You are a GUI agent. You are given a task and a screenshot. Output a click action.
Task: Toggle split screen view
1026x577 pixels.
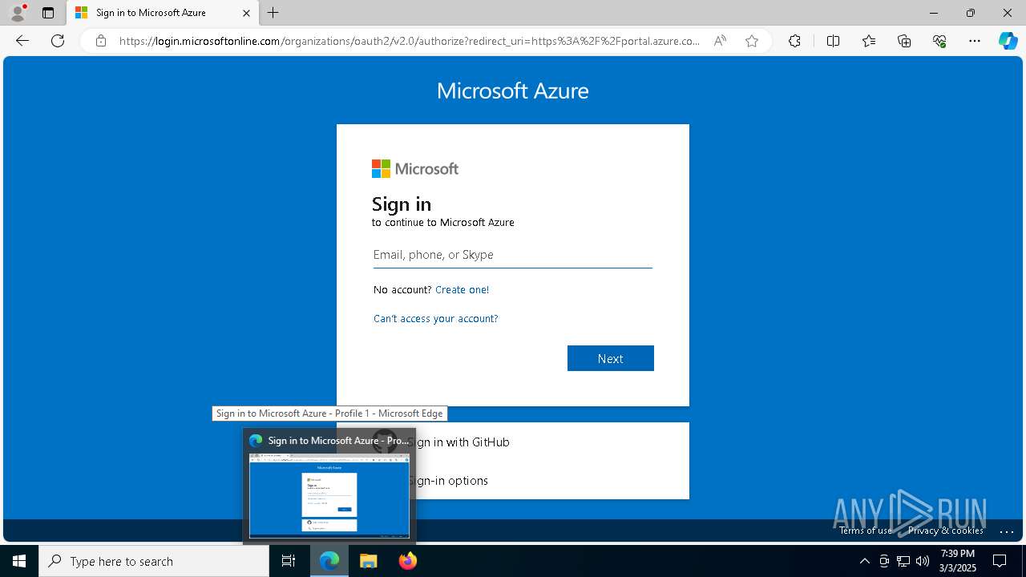tap(833, 41)
